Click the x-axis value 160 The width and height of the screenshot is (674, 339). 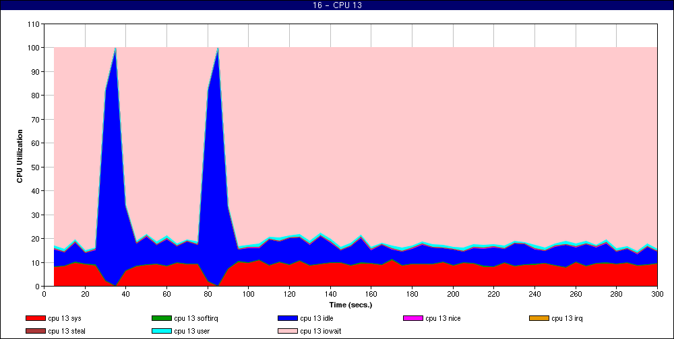coord(371,294)
